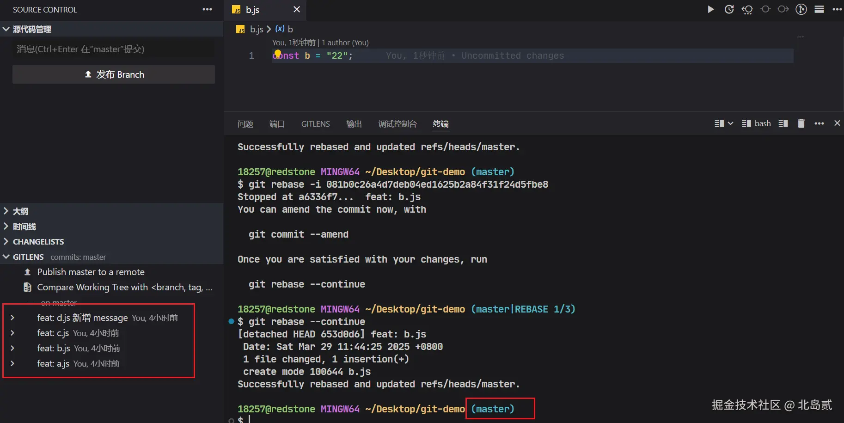
Task: Go to next change icon in editor toolbar
Action: pos(783,9)
